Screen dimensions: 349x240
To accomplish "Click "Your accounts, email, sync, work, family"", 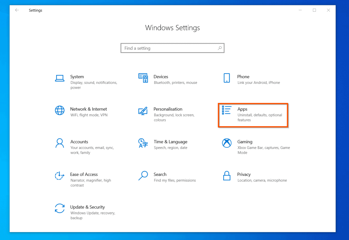I will point(92,150).
